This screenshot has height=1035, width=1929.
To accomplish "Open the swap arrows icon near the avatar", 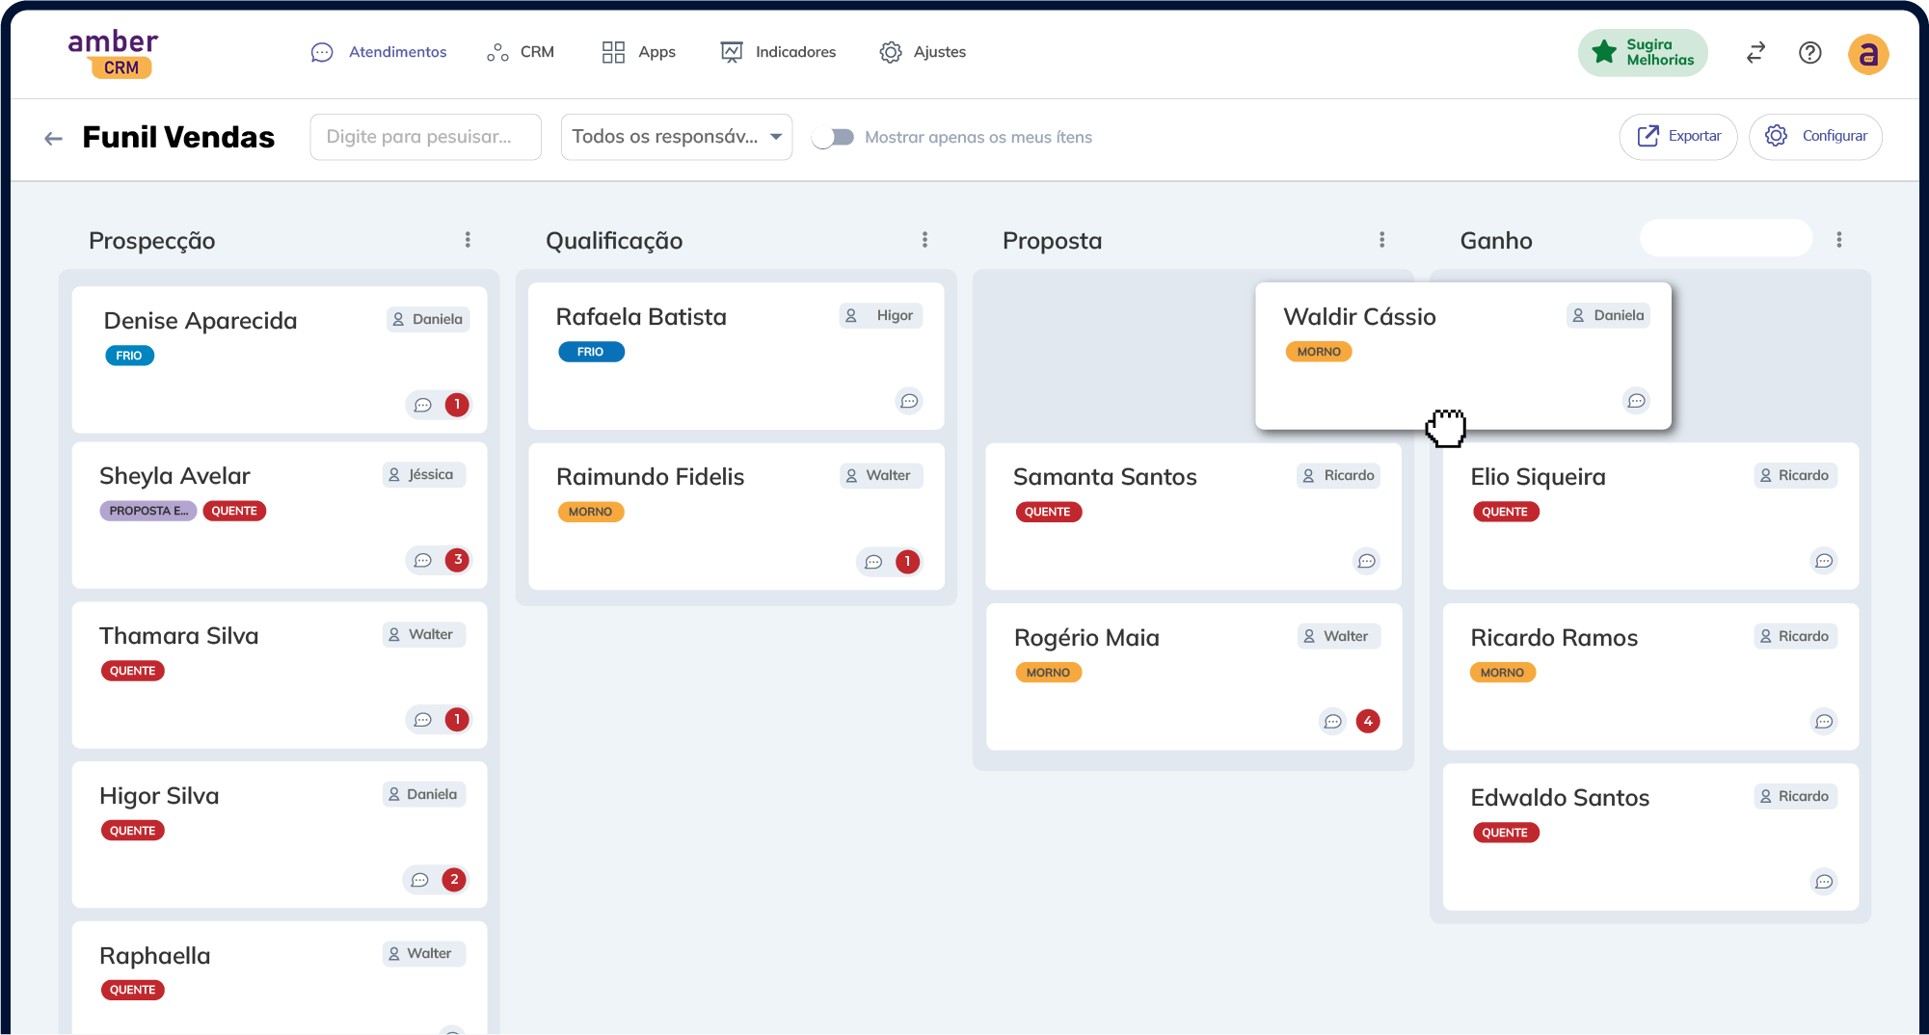I will (x=1755, y=53).
